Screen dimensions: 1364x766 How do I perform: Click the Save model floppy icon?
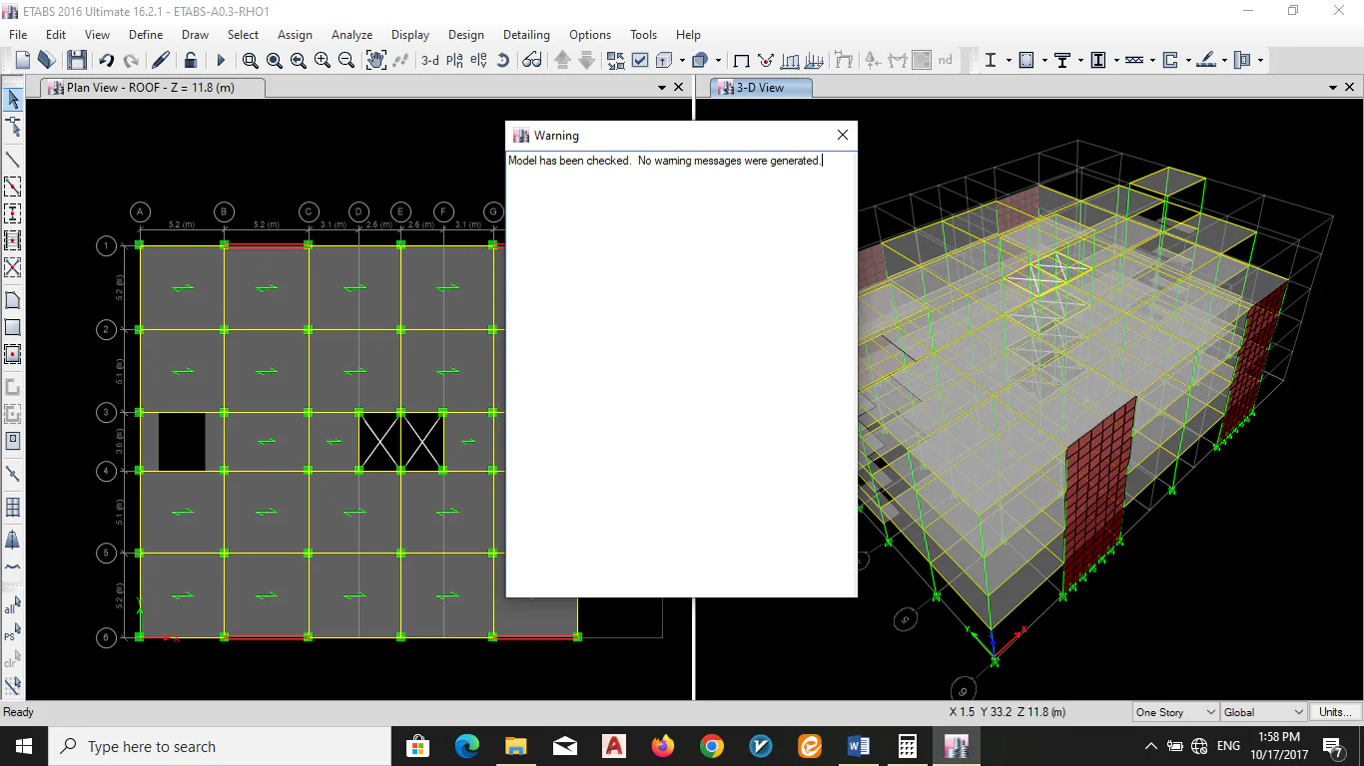pyautogui.click(x=77, y=61)
